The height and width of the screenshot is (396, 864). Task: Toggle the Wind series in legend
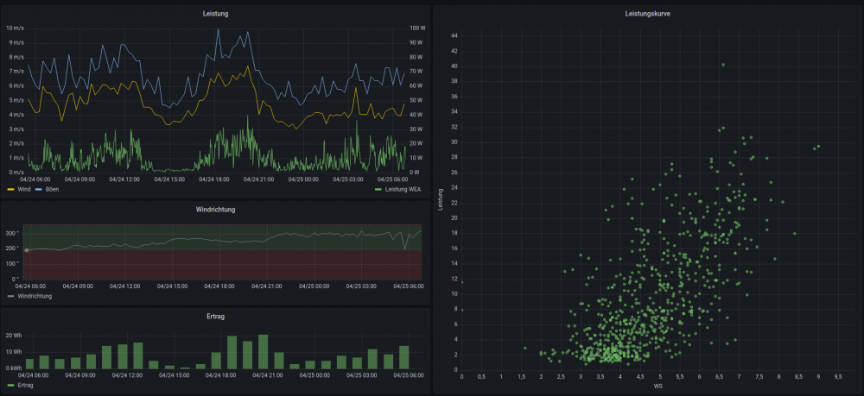(24, 189)
